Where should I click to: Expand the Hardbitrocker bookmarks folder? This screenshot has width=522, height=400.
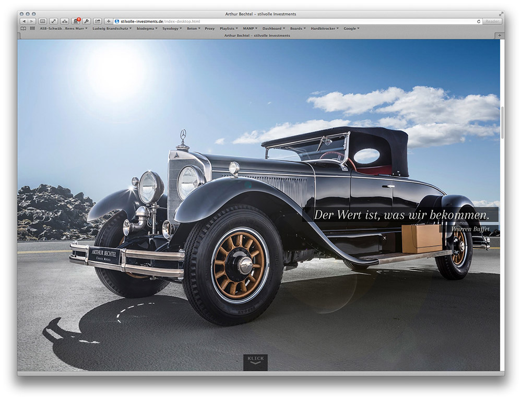pos(325,29)
